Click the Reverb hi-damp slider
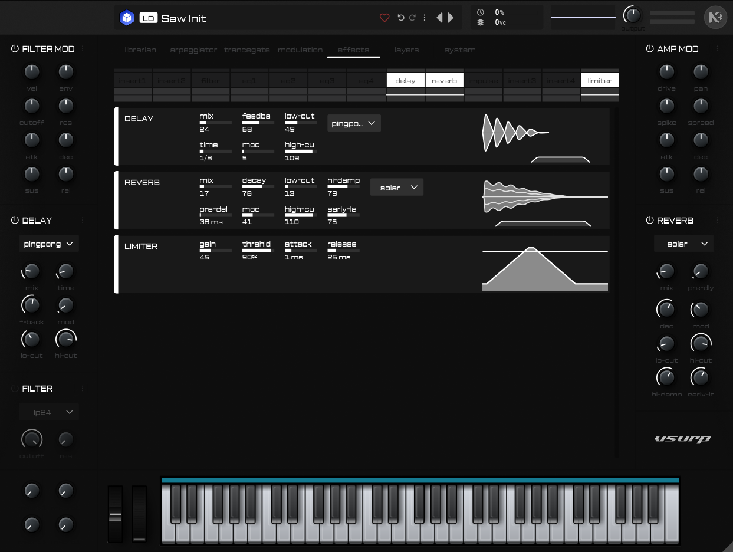733x552 pixels. pyautogui.click(x=343, y=186)
